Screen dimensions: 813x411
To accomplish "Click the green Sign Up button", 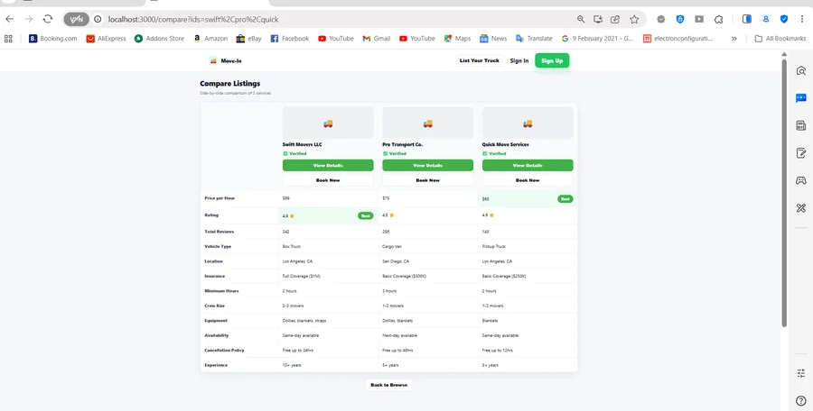I will click(x=552, y=60).
